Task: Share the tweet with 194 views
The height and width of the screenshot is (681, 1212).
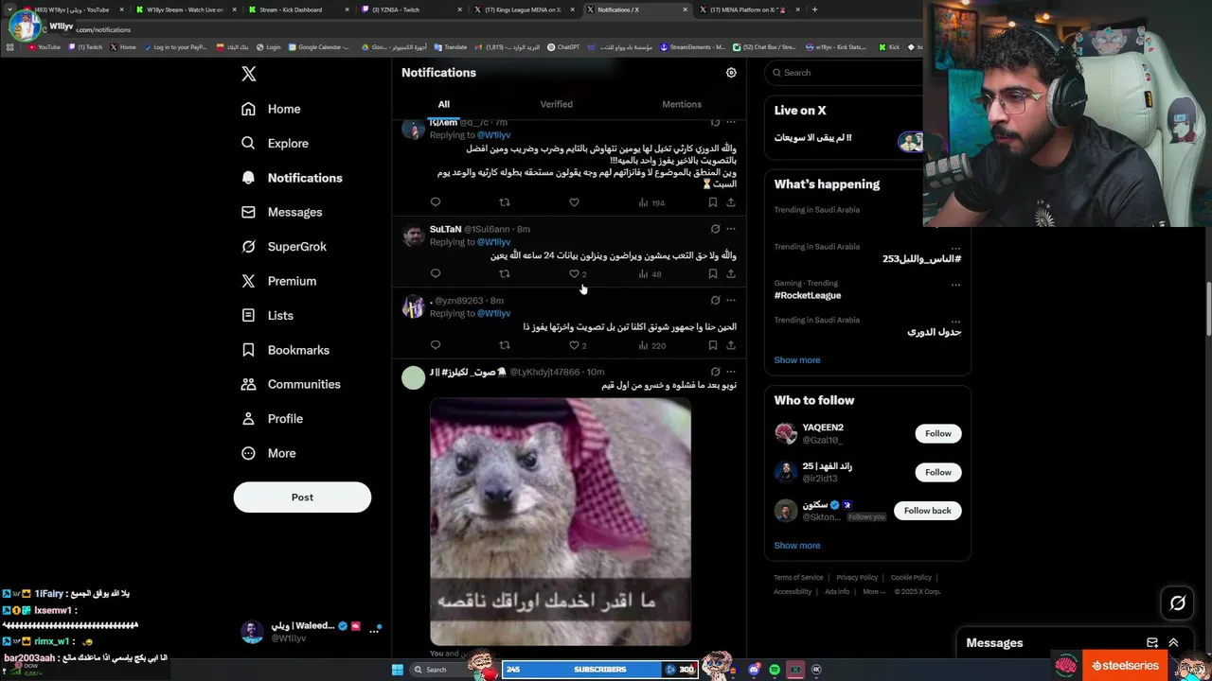Action: pos(731,202)
